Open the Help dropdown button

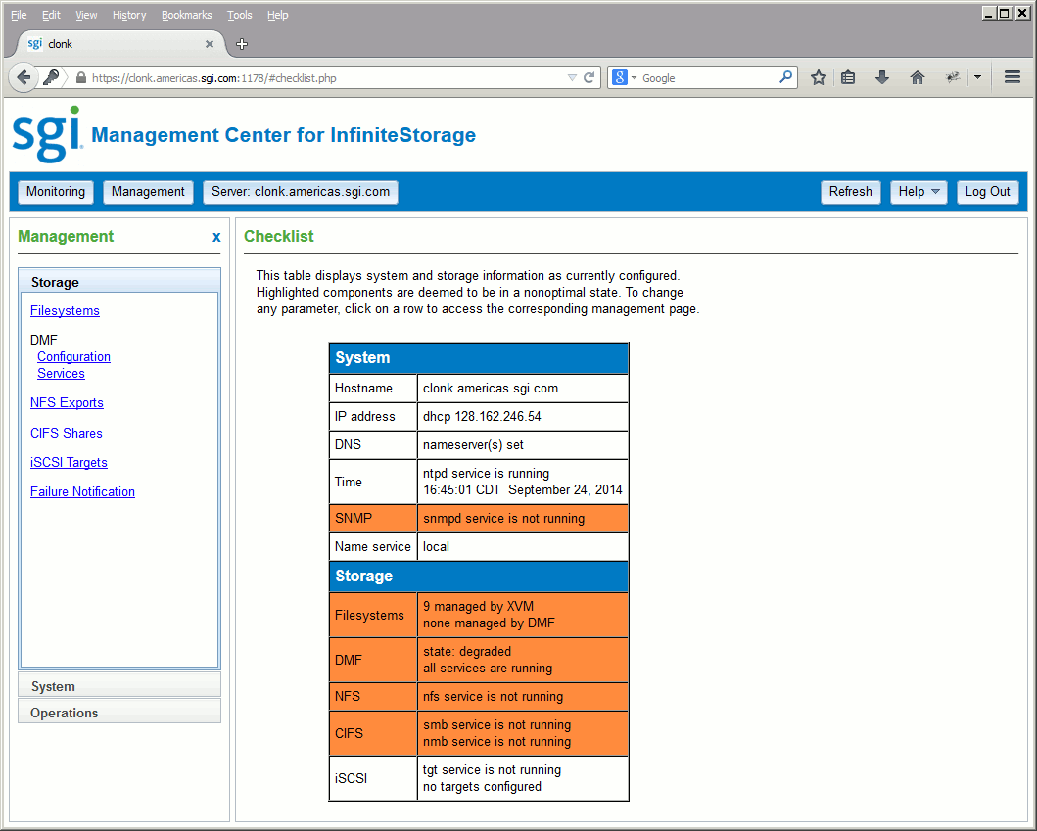coord(919,192)
